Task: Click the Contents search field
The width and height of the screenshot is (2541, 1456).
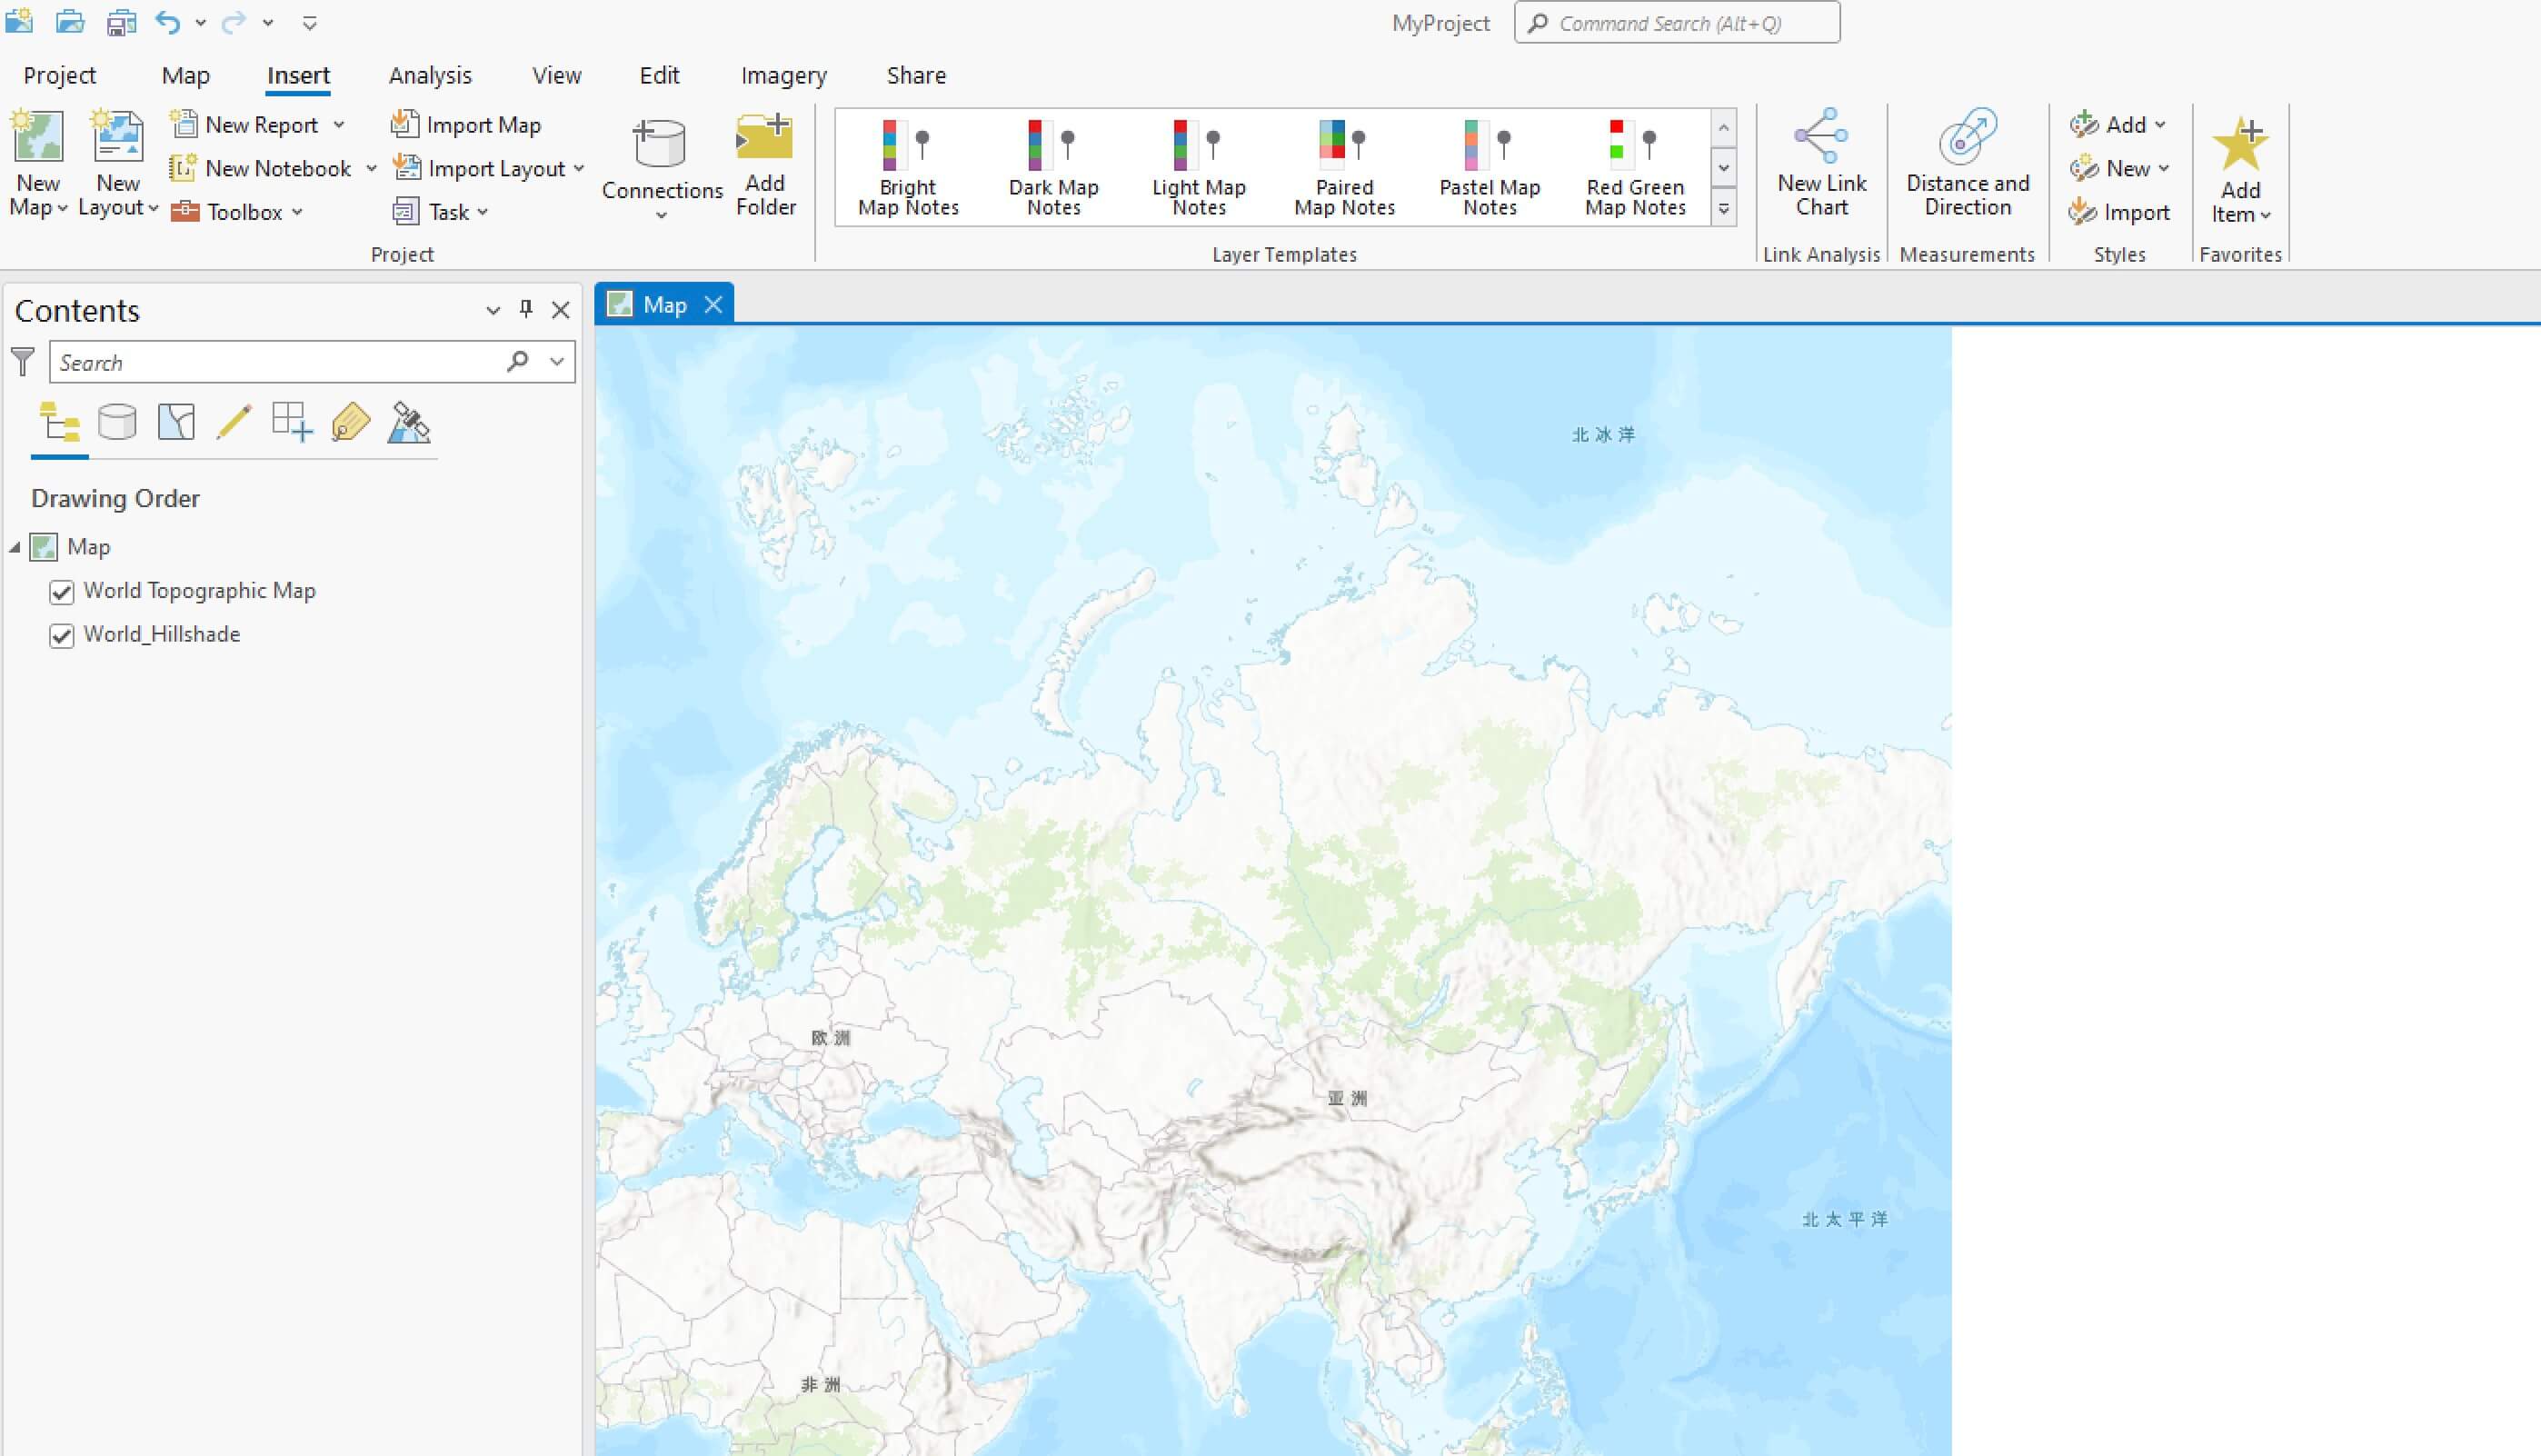Action: (278, 362)
